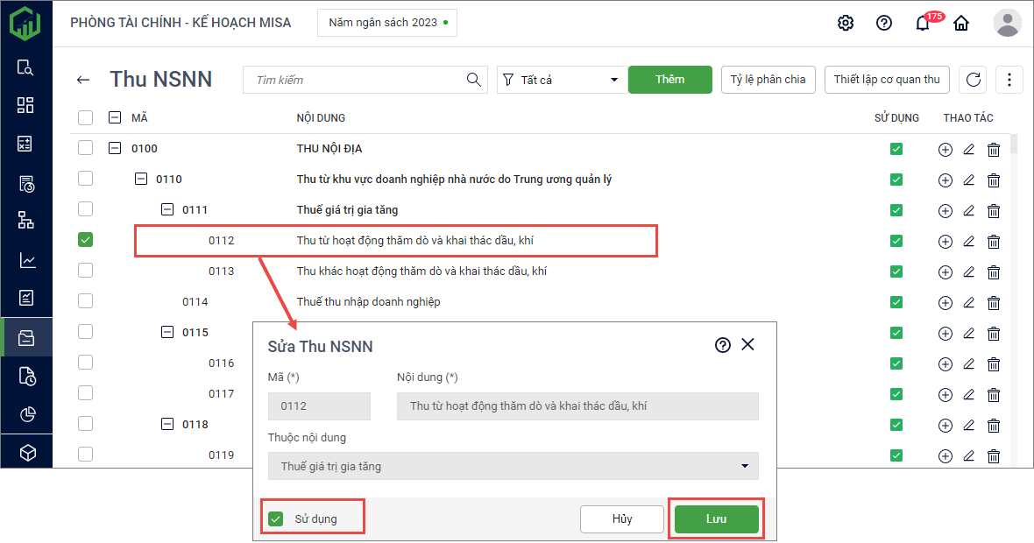Click the refresh icon next to Thiết lập cơ quan thu
Image resolution: width=1034 pixels, height=543 pixels.
(973, 80)
